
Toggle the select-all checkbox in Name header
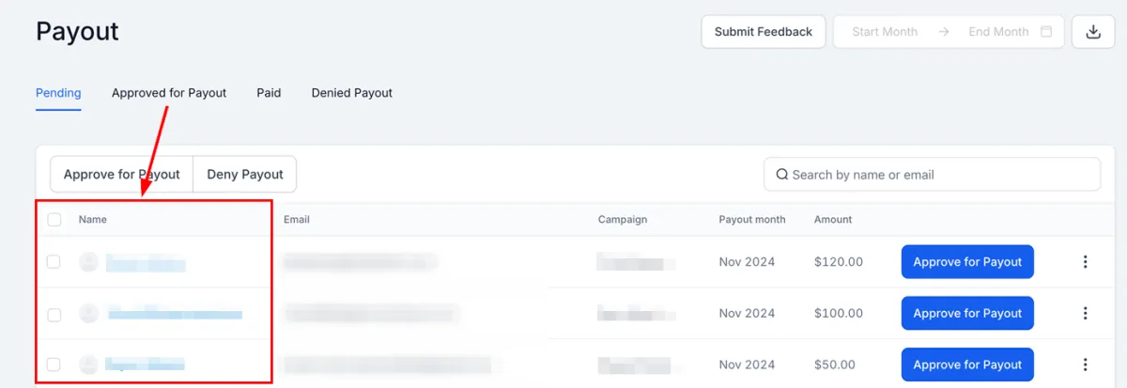54,220
